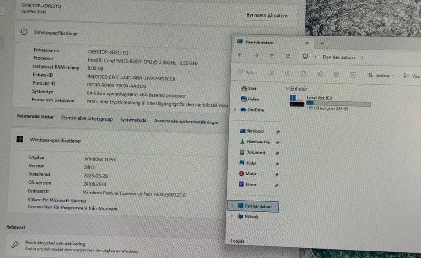421x258 pixels.
Task: Click Byt namn på datorn button
Action: [267, 15]
